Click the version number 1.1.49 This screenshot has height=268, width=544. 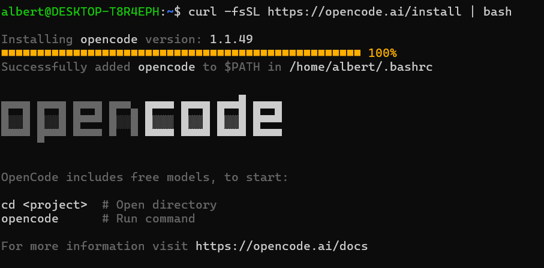tap(232, 39)
